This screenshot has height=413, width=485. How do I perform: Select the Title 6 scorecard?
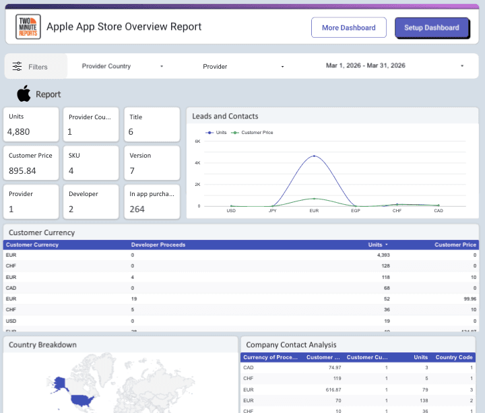(x=152, y=125)
